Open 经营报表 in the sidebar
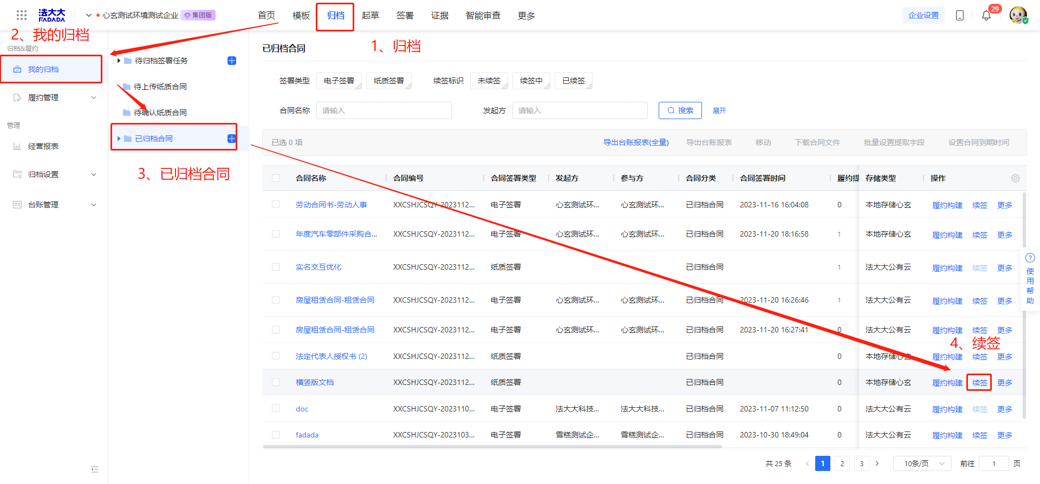Image resolution: width=1040 pixels, height=484 pixels. coord(43,146)
